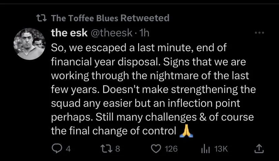Click the 1h timestamp of the tweet
The image size is (279, 161).
144,33
